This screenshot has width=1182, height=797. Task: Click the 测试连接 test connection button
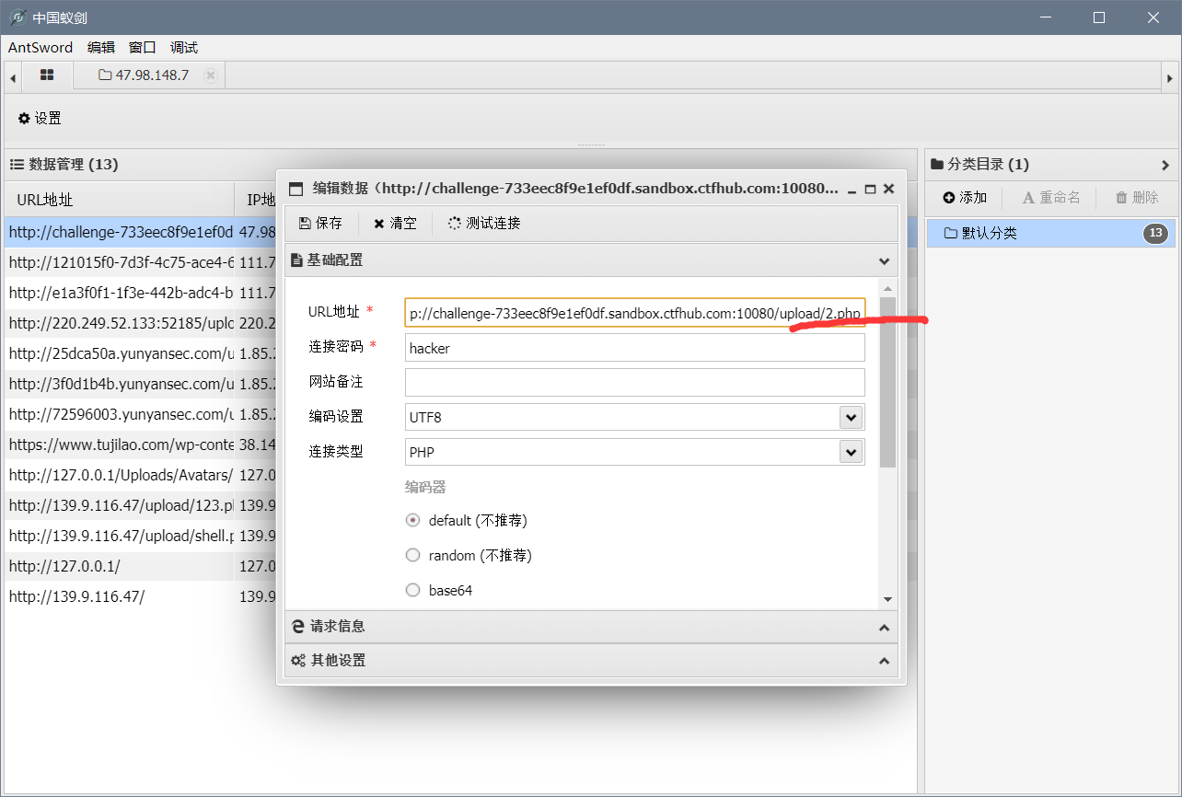tap(483, 223)
